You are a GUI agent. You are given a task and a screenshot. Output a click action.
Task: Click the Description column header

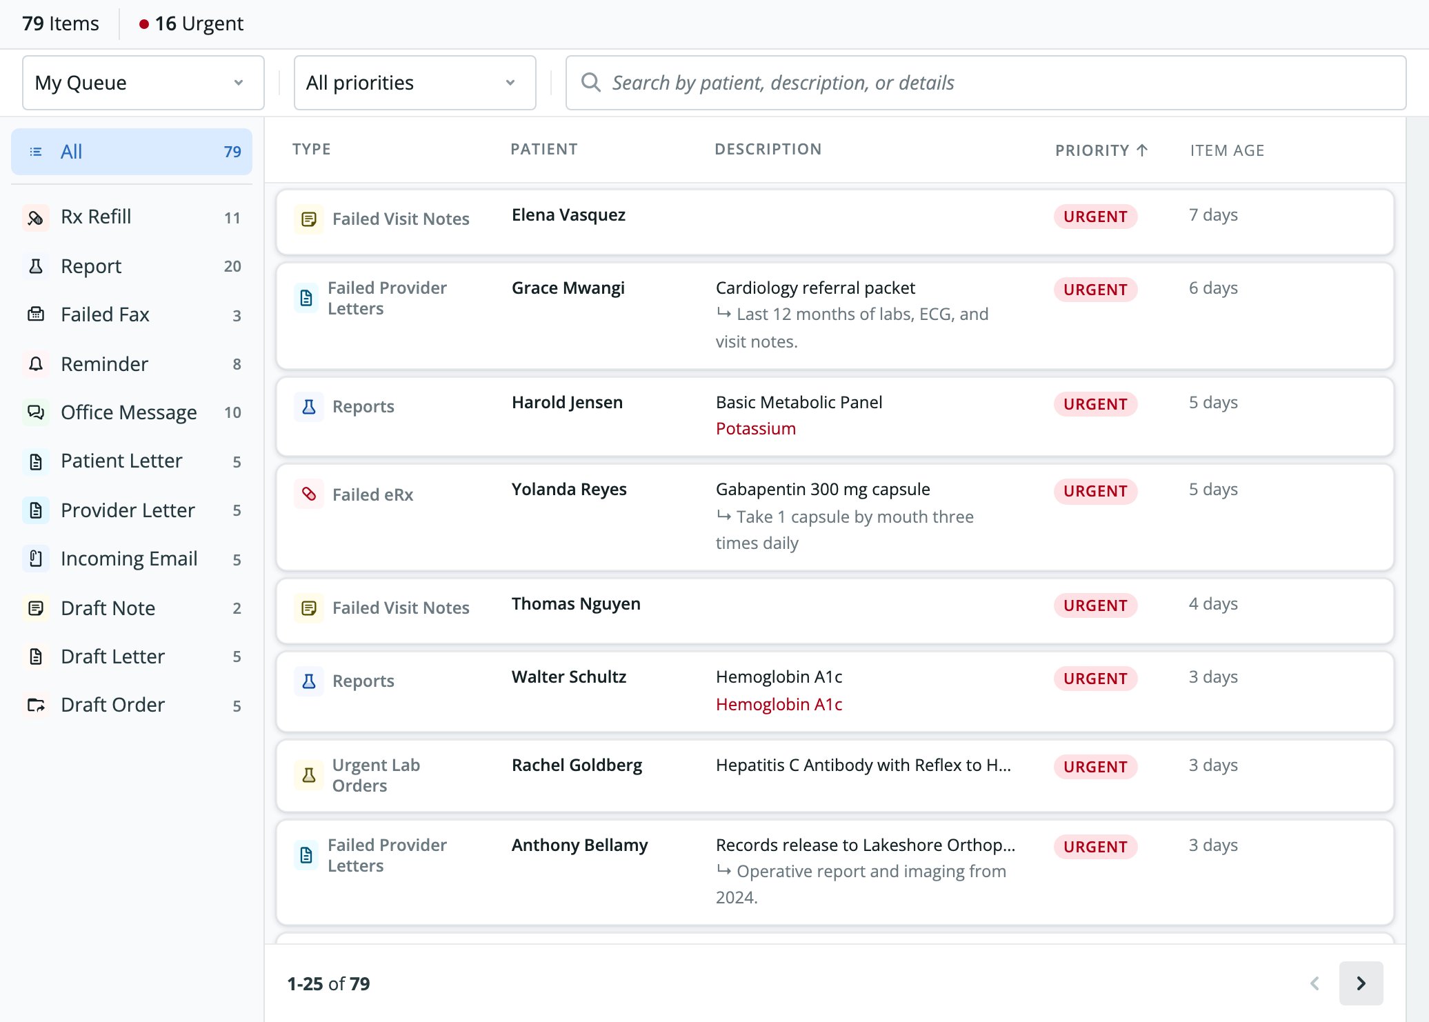coord(768,150)
